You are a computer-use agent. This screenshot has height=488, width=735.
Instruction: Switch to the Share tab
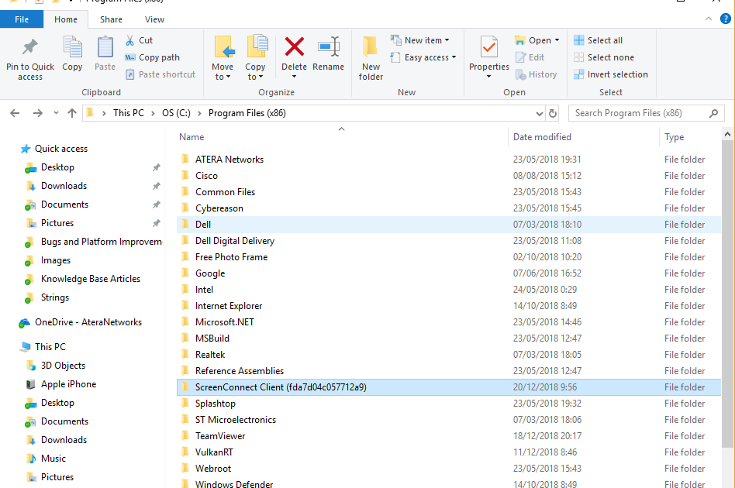coord(111,19)
